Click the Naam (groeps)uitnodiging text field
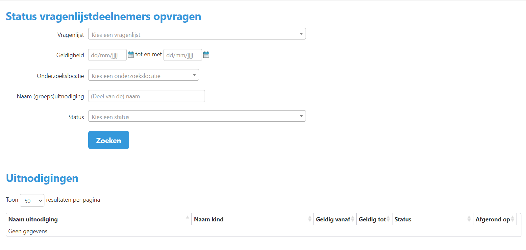This screenshot has height=250, width=526. click(146, 96)
